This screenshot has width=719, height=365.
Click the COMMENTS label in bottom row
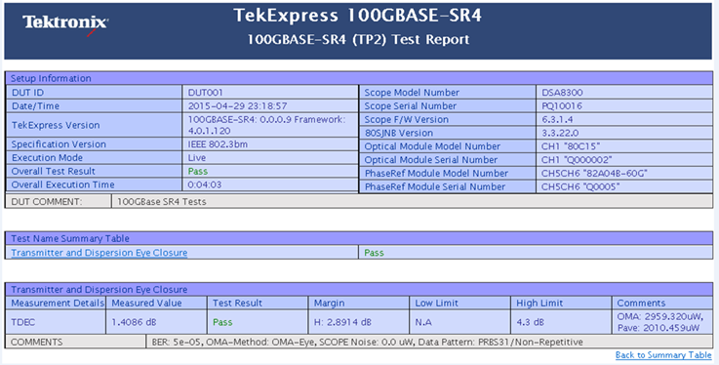pos(37,343)
